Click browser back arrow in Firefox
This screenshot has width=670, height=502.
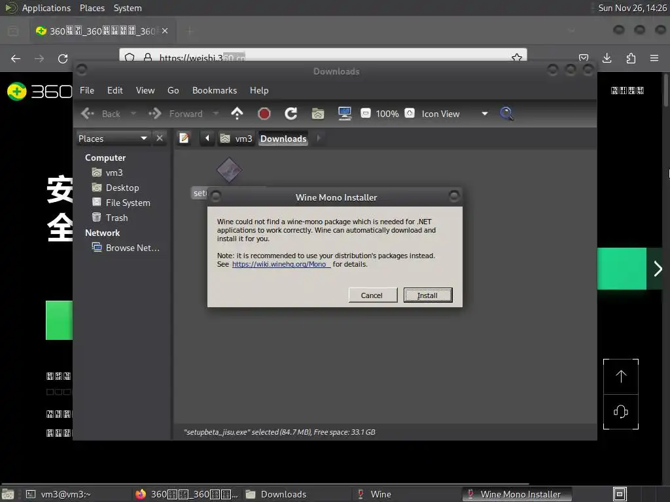tap(16, 58)
